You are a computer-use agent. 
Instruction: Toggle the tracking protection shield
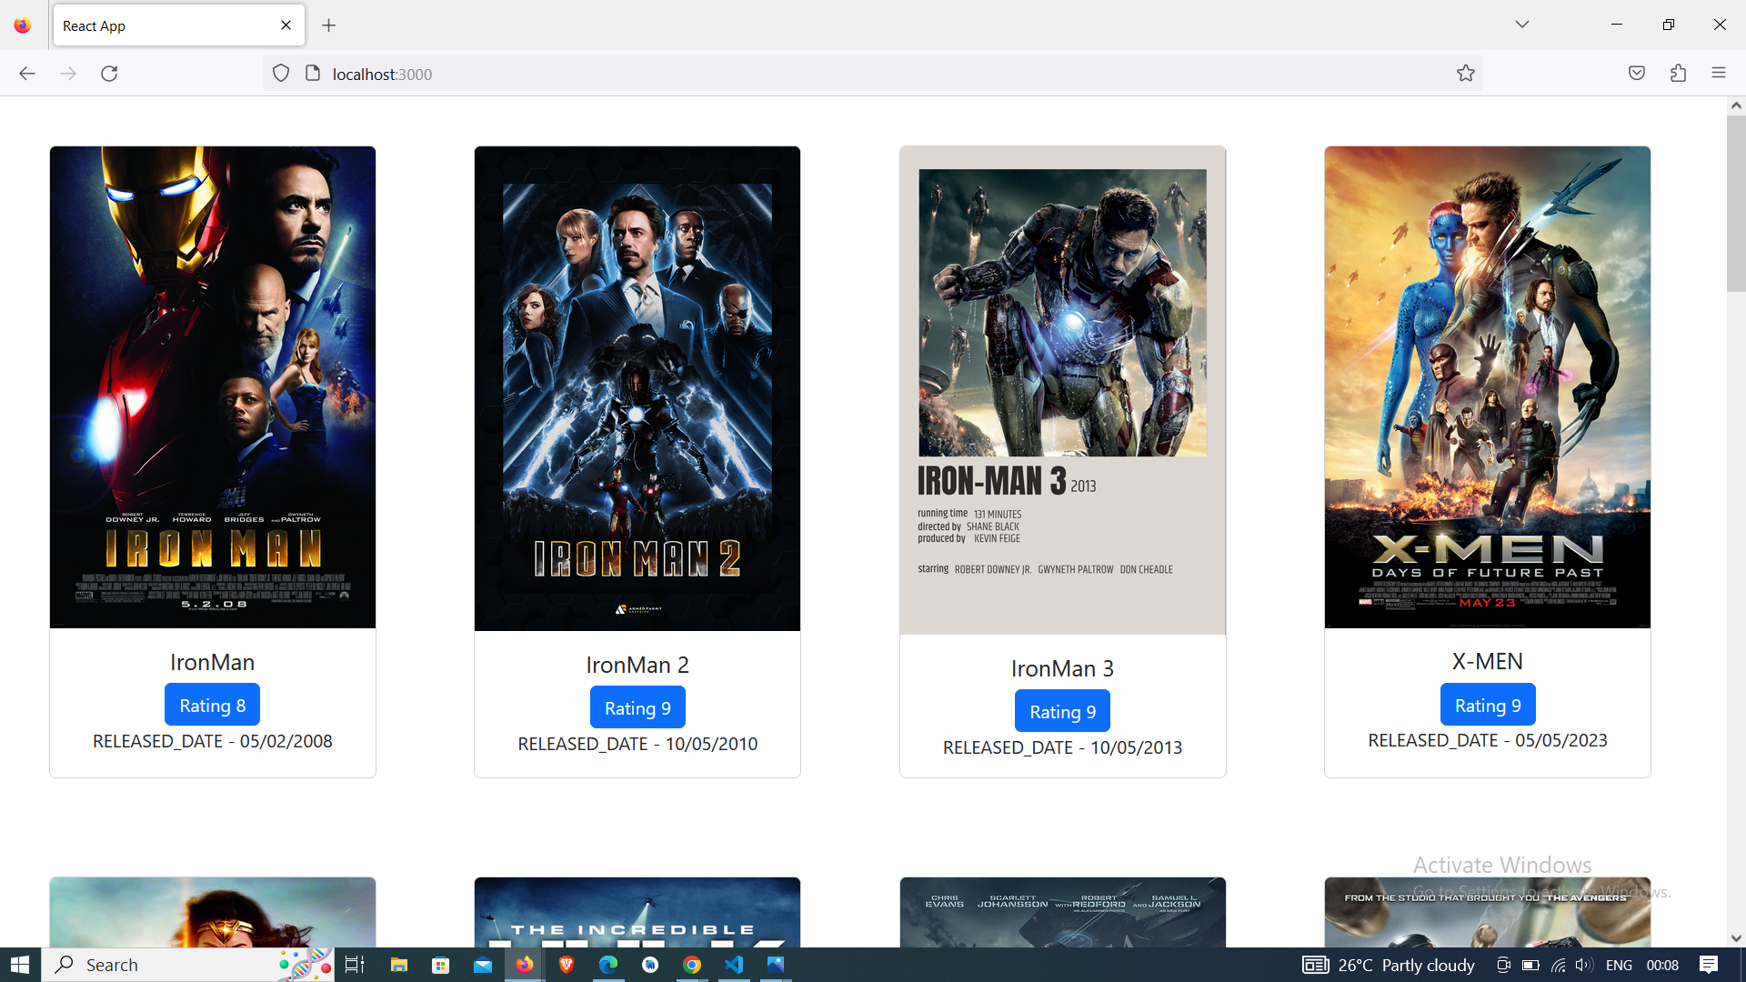(280, 73)
